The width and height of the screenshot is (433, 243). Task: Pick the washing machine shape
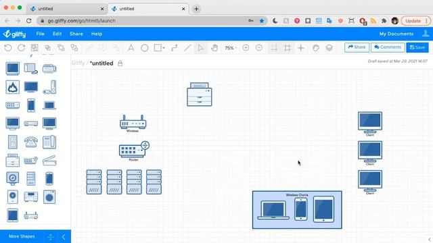tap(49, 196)
